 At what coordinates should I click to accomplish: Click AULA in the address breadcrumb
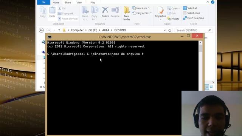tap(106, 30)
